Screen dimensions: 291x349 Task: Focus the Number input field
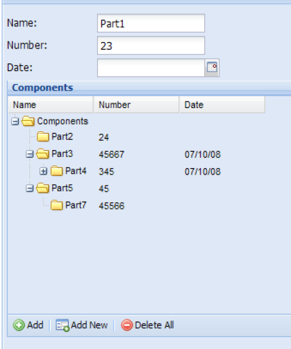pyautogui.click(x=151, y=46)
